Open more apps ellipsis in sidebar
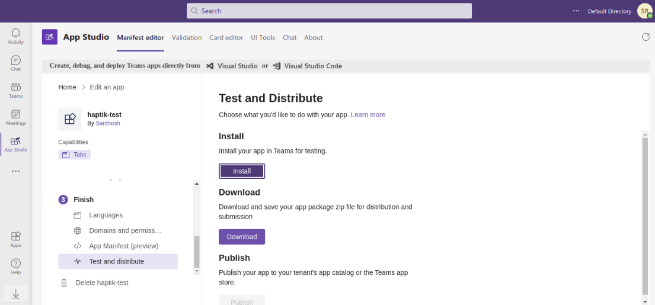This screenshot has height=305, width=655. pyautogui.click(x=16, y=171)
